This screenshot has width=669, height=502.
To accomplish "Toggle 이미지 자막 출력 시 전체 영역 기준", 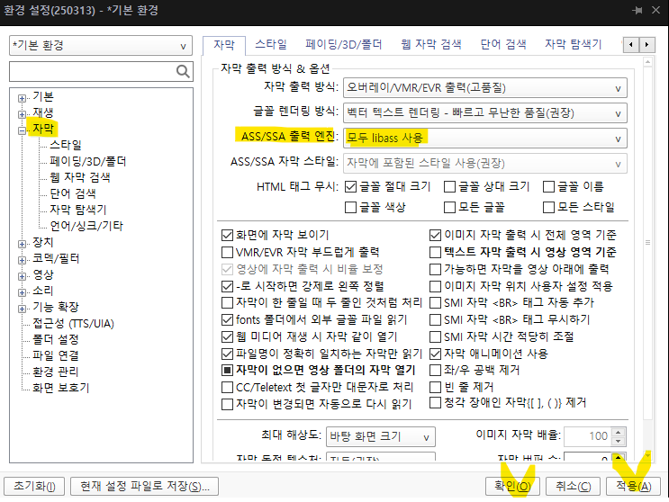I will 435,235.
